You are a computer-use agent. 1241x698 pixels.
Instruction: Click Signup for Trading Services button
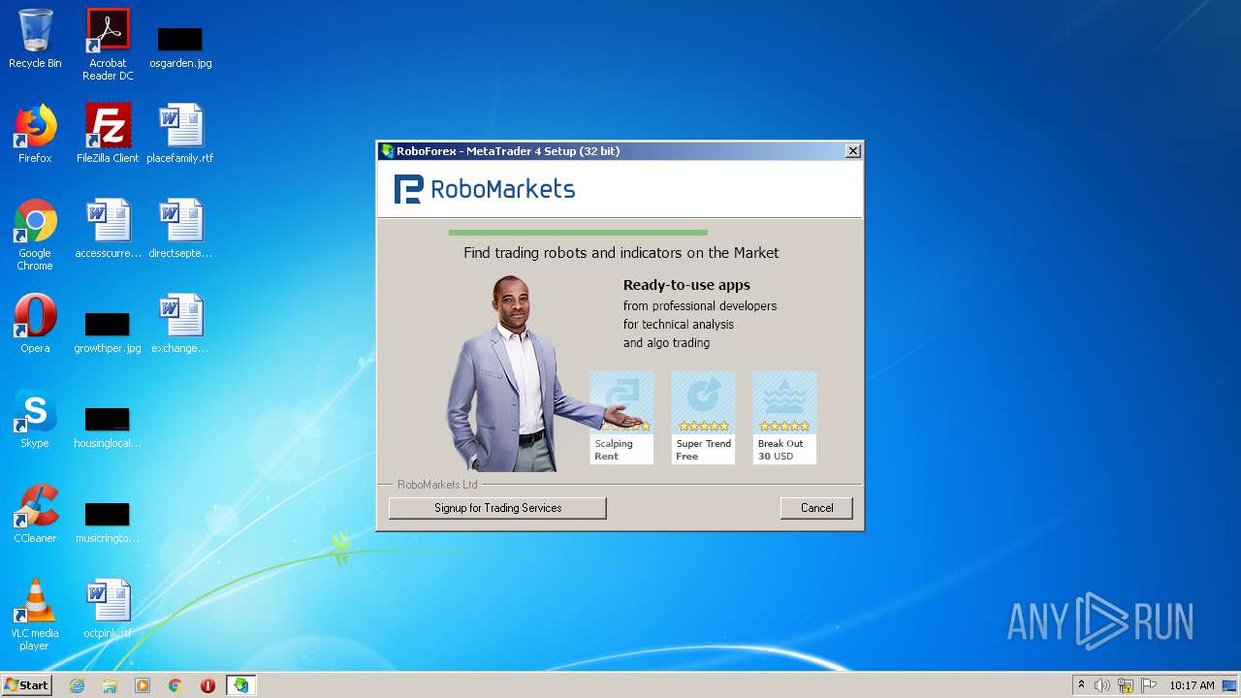pos(497,508)
